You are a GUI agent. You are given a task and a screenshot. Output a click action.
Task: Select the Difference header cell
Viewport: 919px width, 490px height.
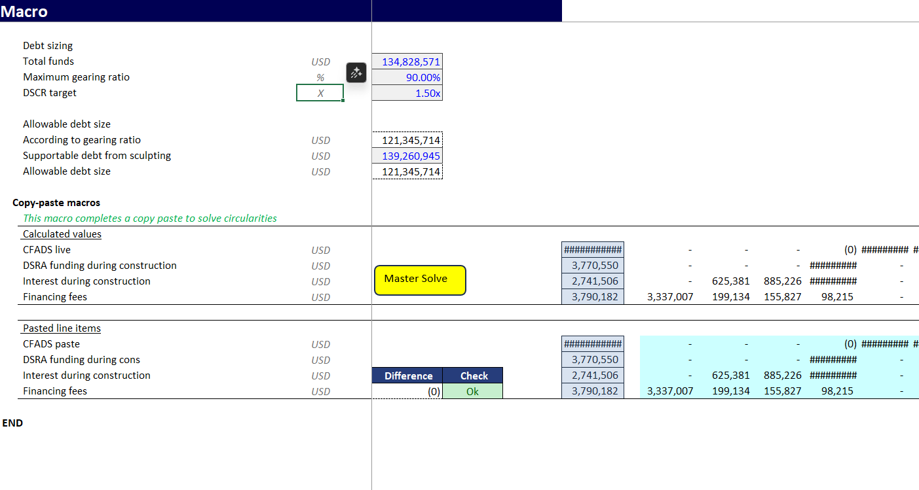[x=407, y=376]
